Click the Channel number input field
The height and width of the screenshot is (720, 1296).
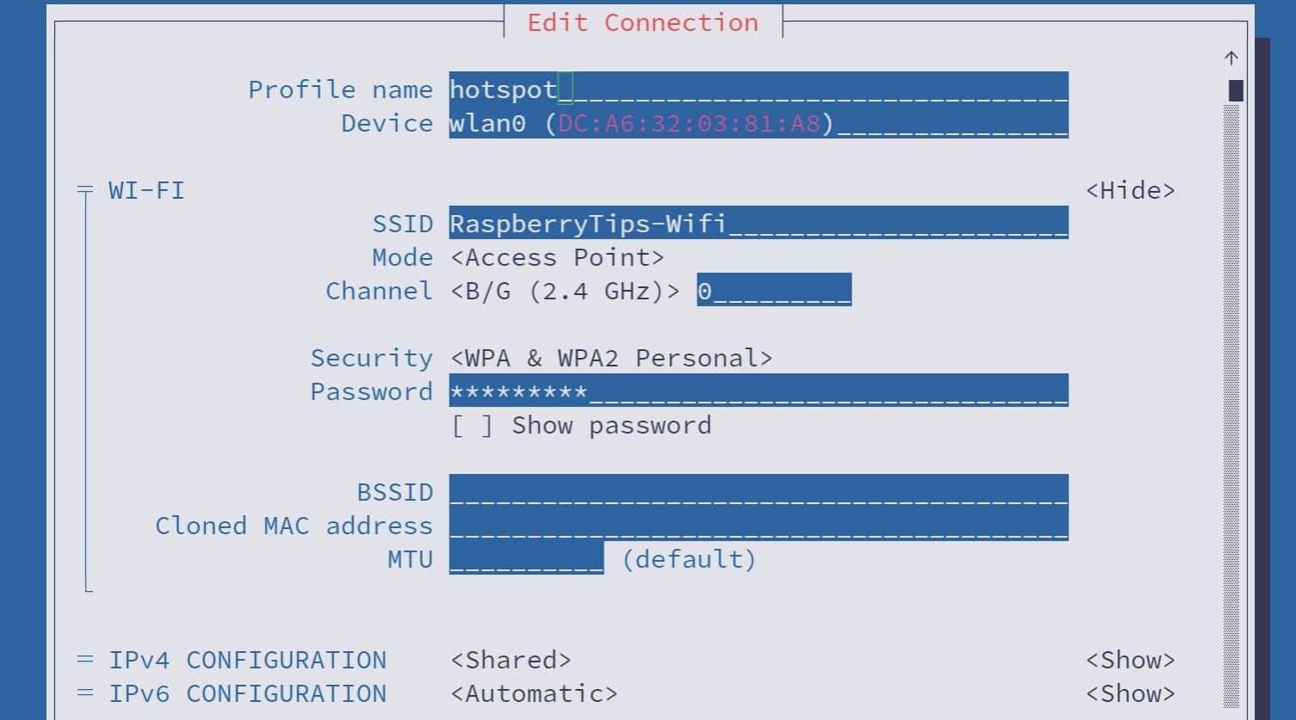[x=771, y=291]
